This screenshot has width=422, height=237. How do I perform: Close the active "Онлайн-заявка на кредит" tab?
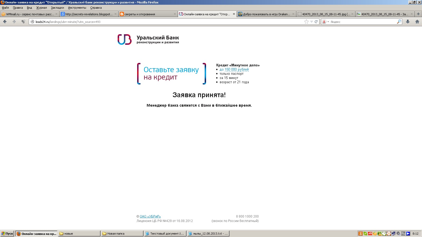click(234, 14)
